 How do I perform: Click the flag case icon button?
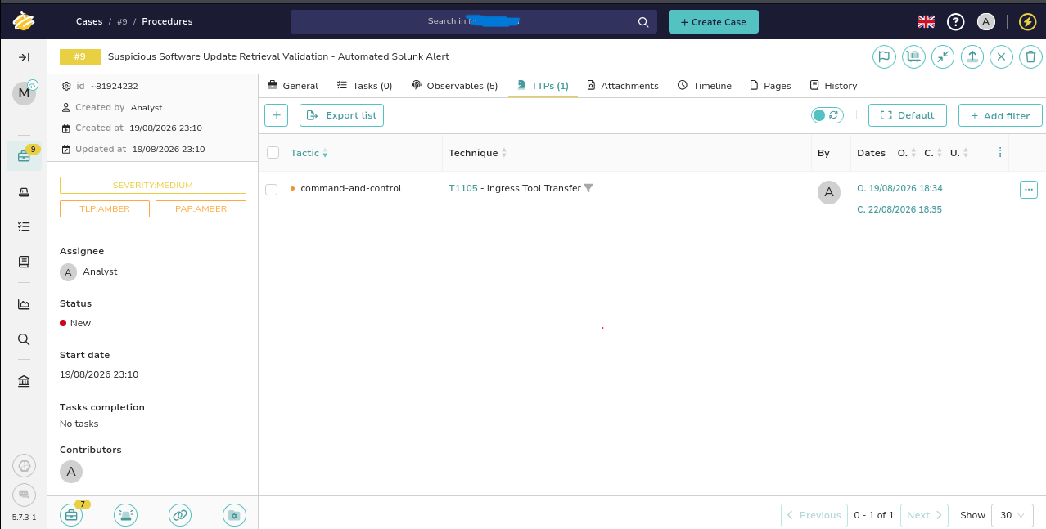click(x=883, y=57)
